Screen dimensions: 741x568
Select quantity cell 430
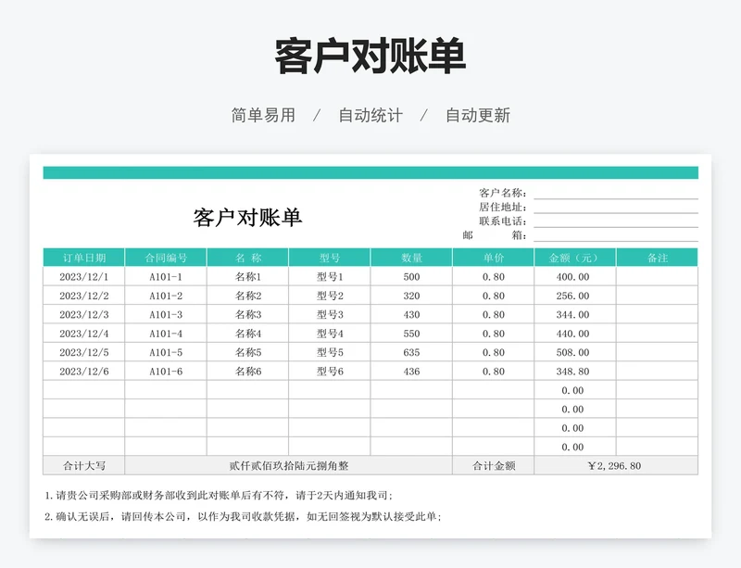(411, 314)
